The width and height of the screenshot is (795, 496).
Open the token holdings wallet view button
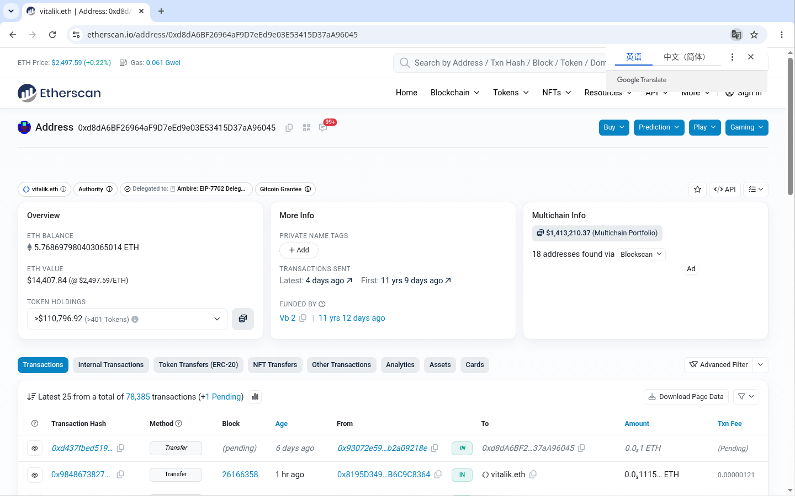(x=243, y=319)
